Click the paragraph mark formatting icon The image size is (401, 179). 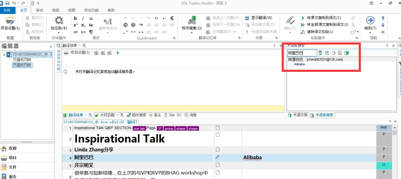91,32
